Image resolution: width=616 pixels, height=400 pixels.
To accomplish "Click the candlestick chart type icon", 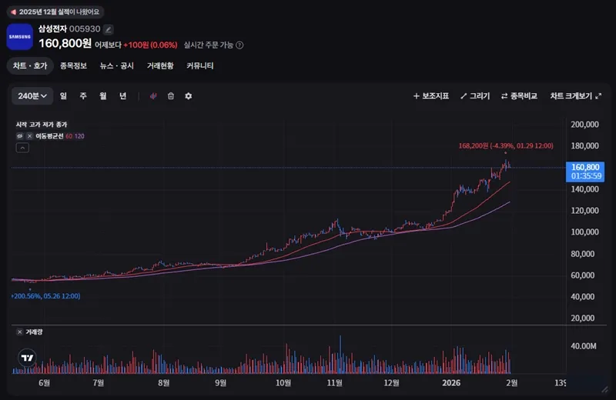I will (153, 96).
